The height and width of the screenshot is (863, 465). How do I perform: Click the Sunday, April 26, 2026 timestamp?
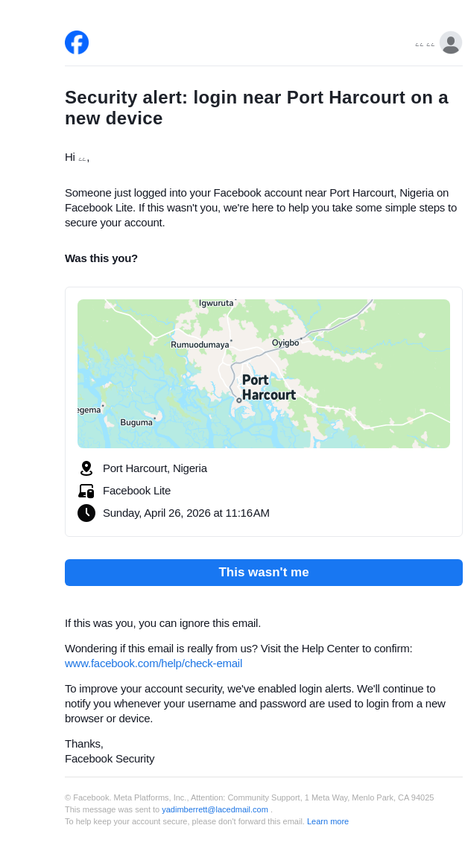pyautogui.click(x=186, y=513)
